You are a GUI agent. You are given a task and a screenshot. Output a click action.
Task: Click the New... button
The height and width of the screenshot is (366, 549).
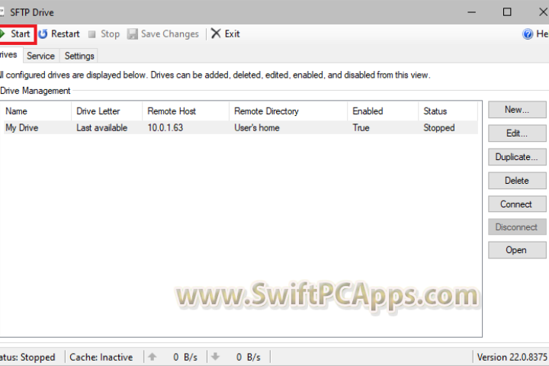coord(517,110)
